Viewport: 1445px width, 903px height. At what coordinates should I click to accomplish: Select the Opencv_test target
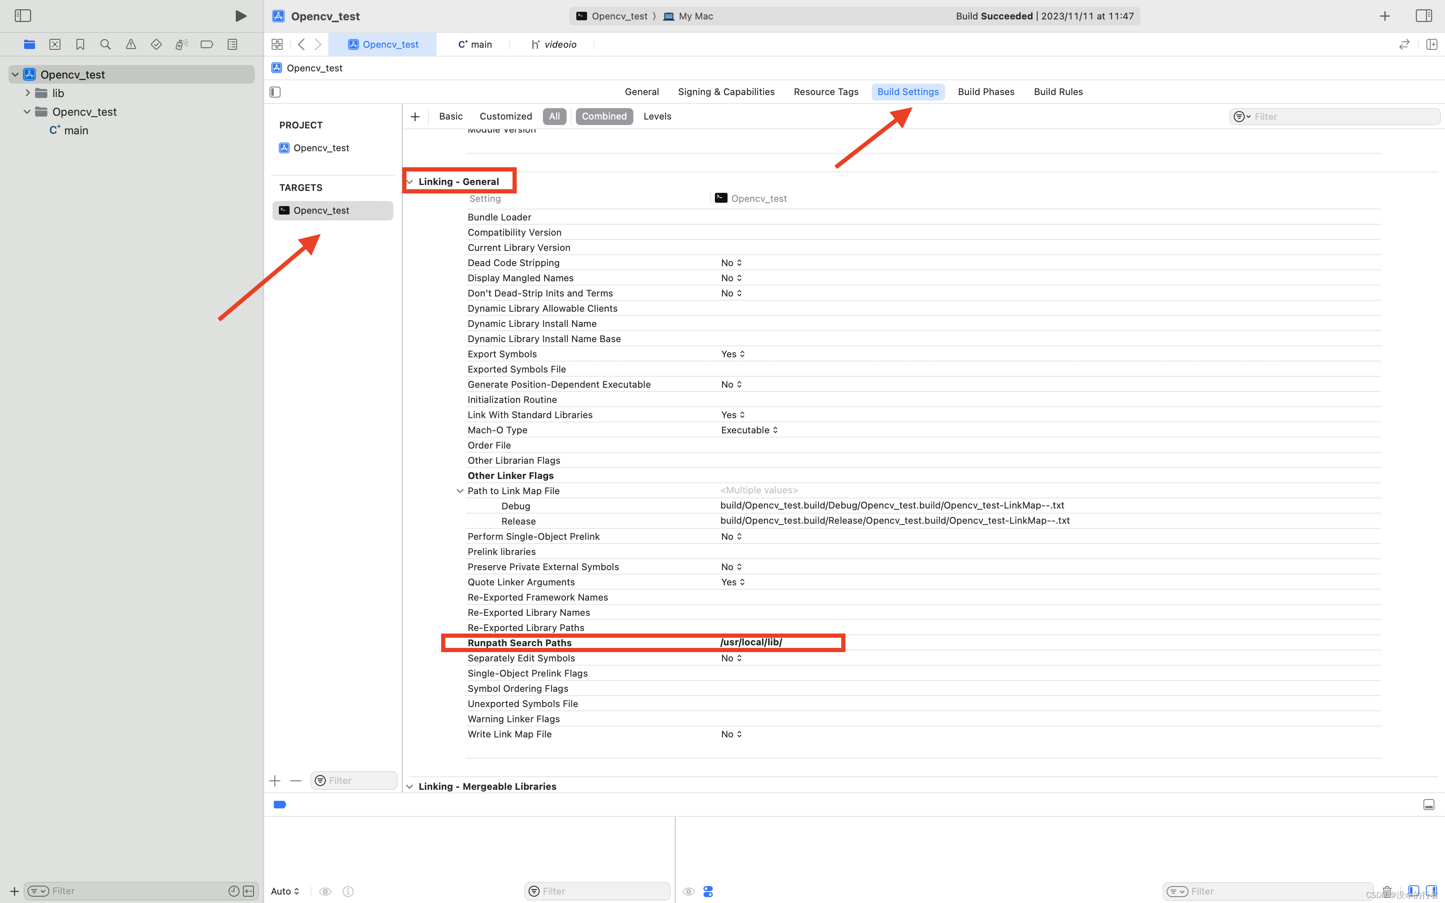(333, 210)
